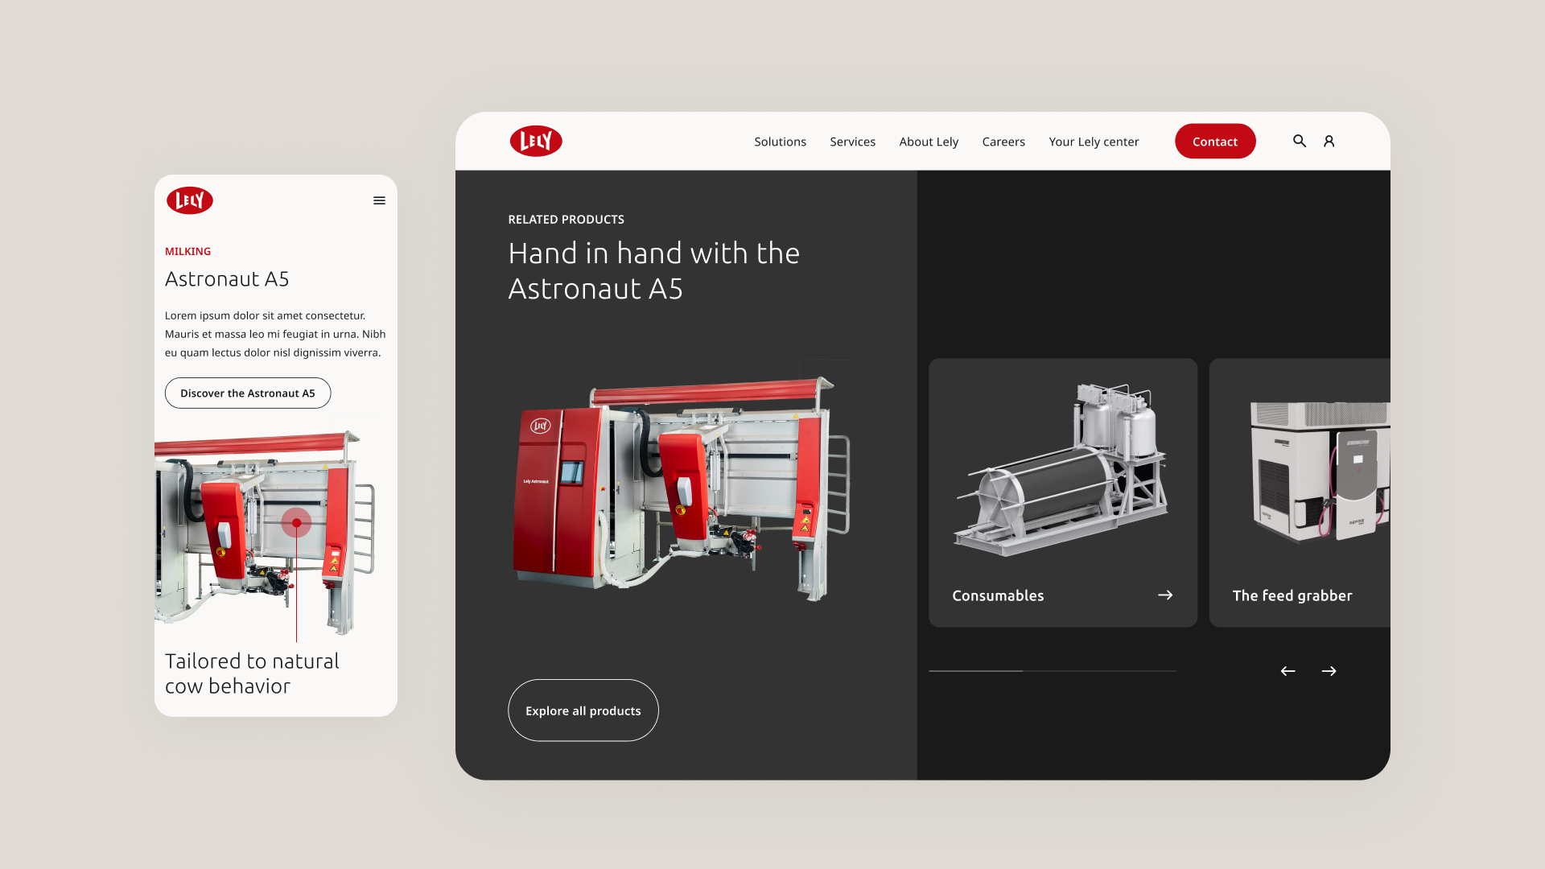This screenshot has width=1545, height=869.
Task: Open the mobile hamburger menu
Action: tap(379, 200)
